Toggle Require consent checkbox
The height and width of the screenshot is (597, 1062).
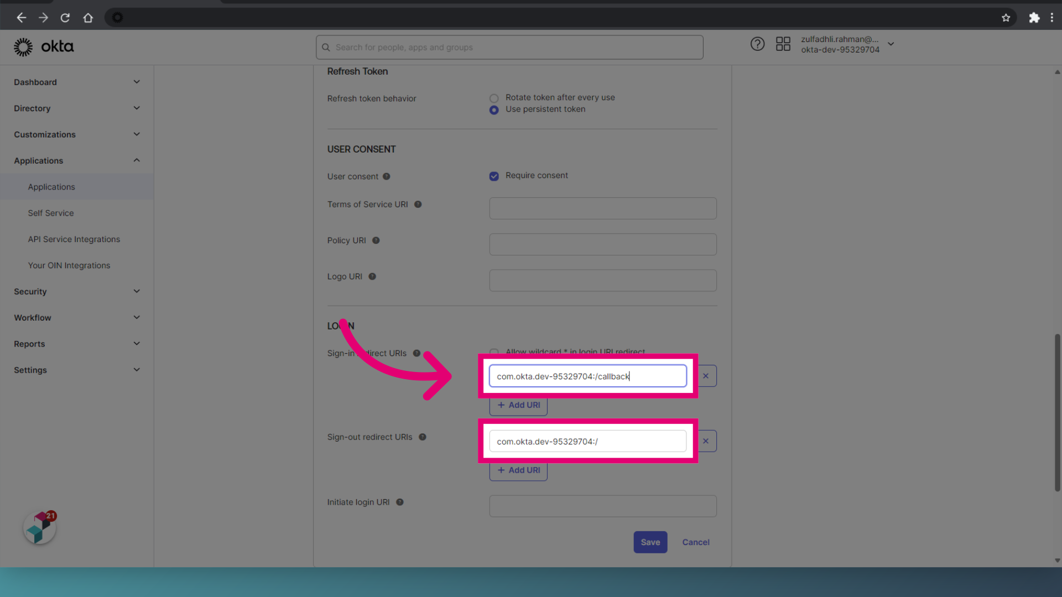coord(494,176)
